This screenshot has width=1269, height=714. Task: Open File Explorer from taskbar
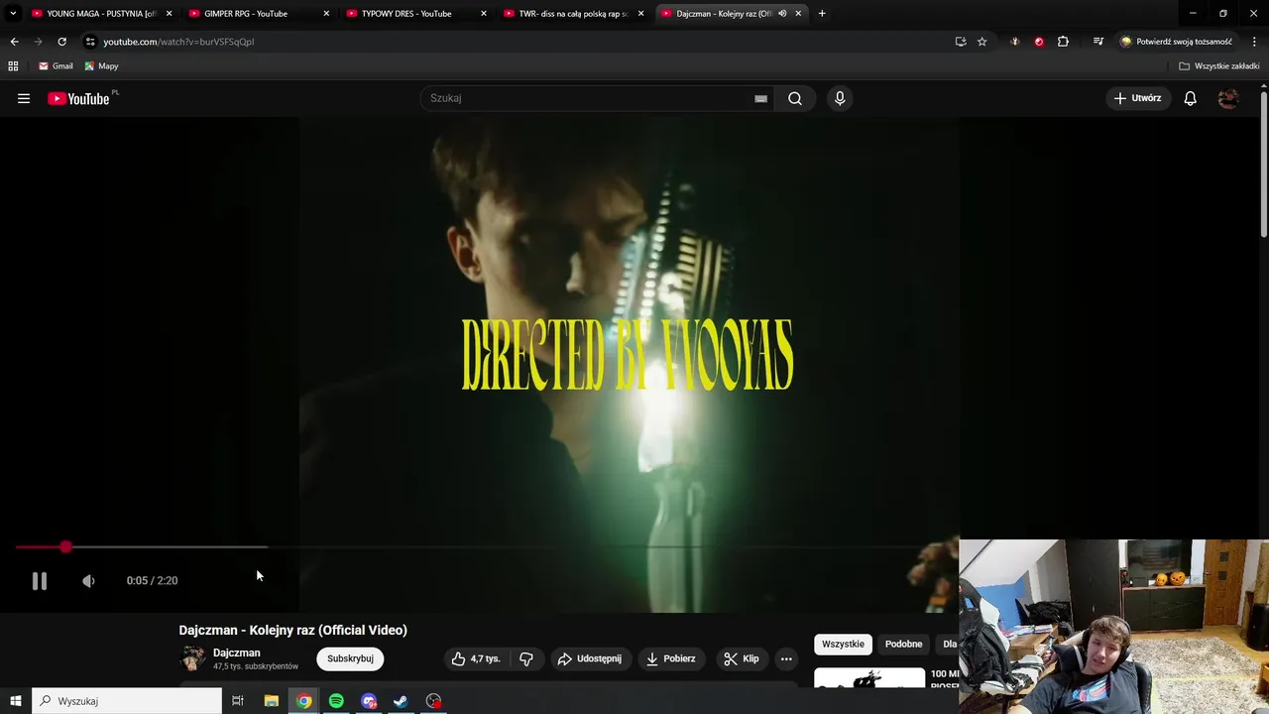click(x=271, y=701)
